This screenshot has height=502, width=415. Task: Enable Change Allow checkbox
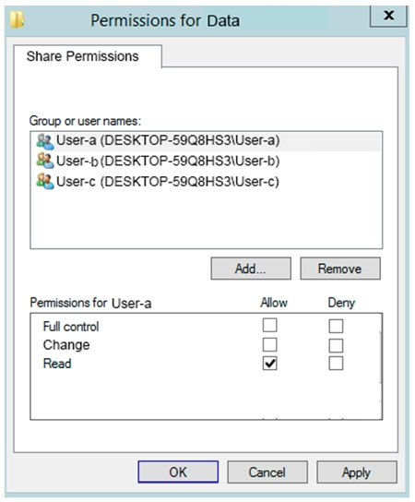[x=269, y=345]
